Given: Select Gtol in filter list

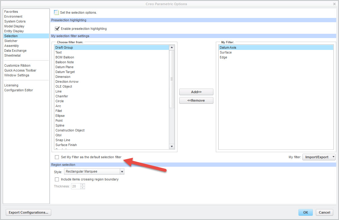Looking at the screenshot, I should click(112, 135).
